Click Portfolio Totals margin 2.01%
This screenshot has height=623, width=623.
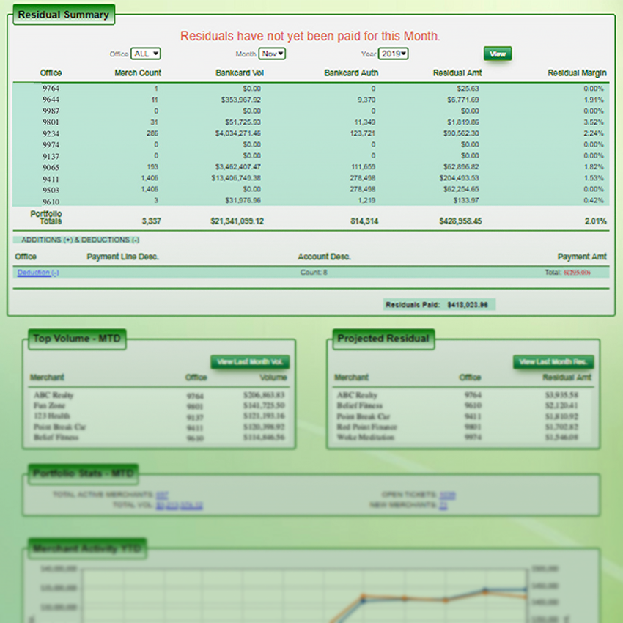click(x=596, y=221)
